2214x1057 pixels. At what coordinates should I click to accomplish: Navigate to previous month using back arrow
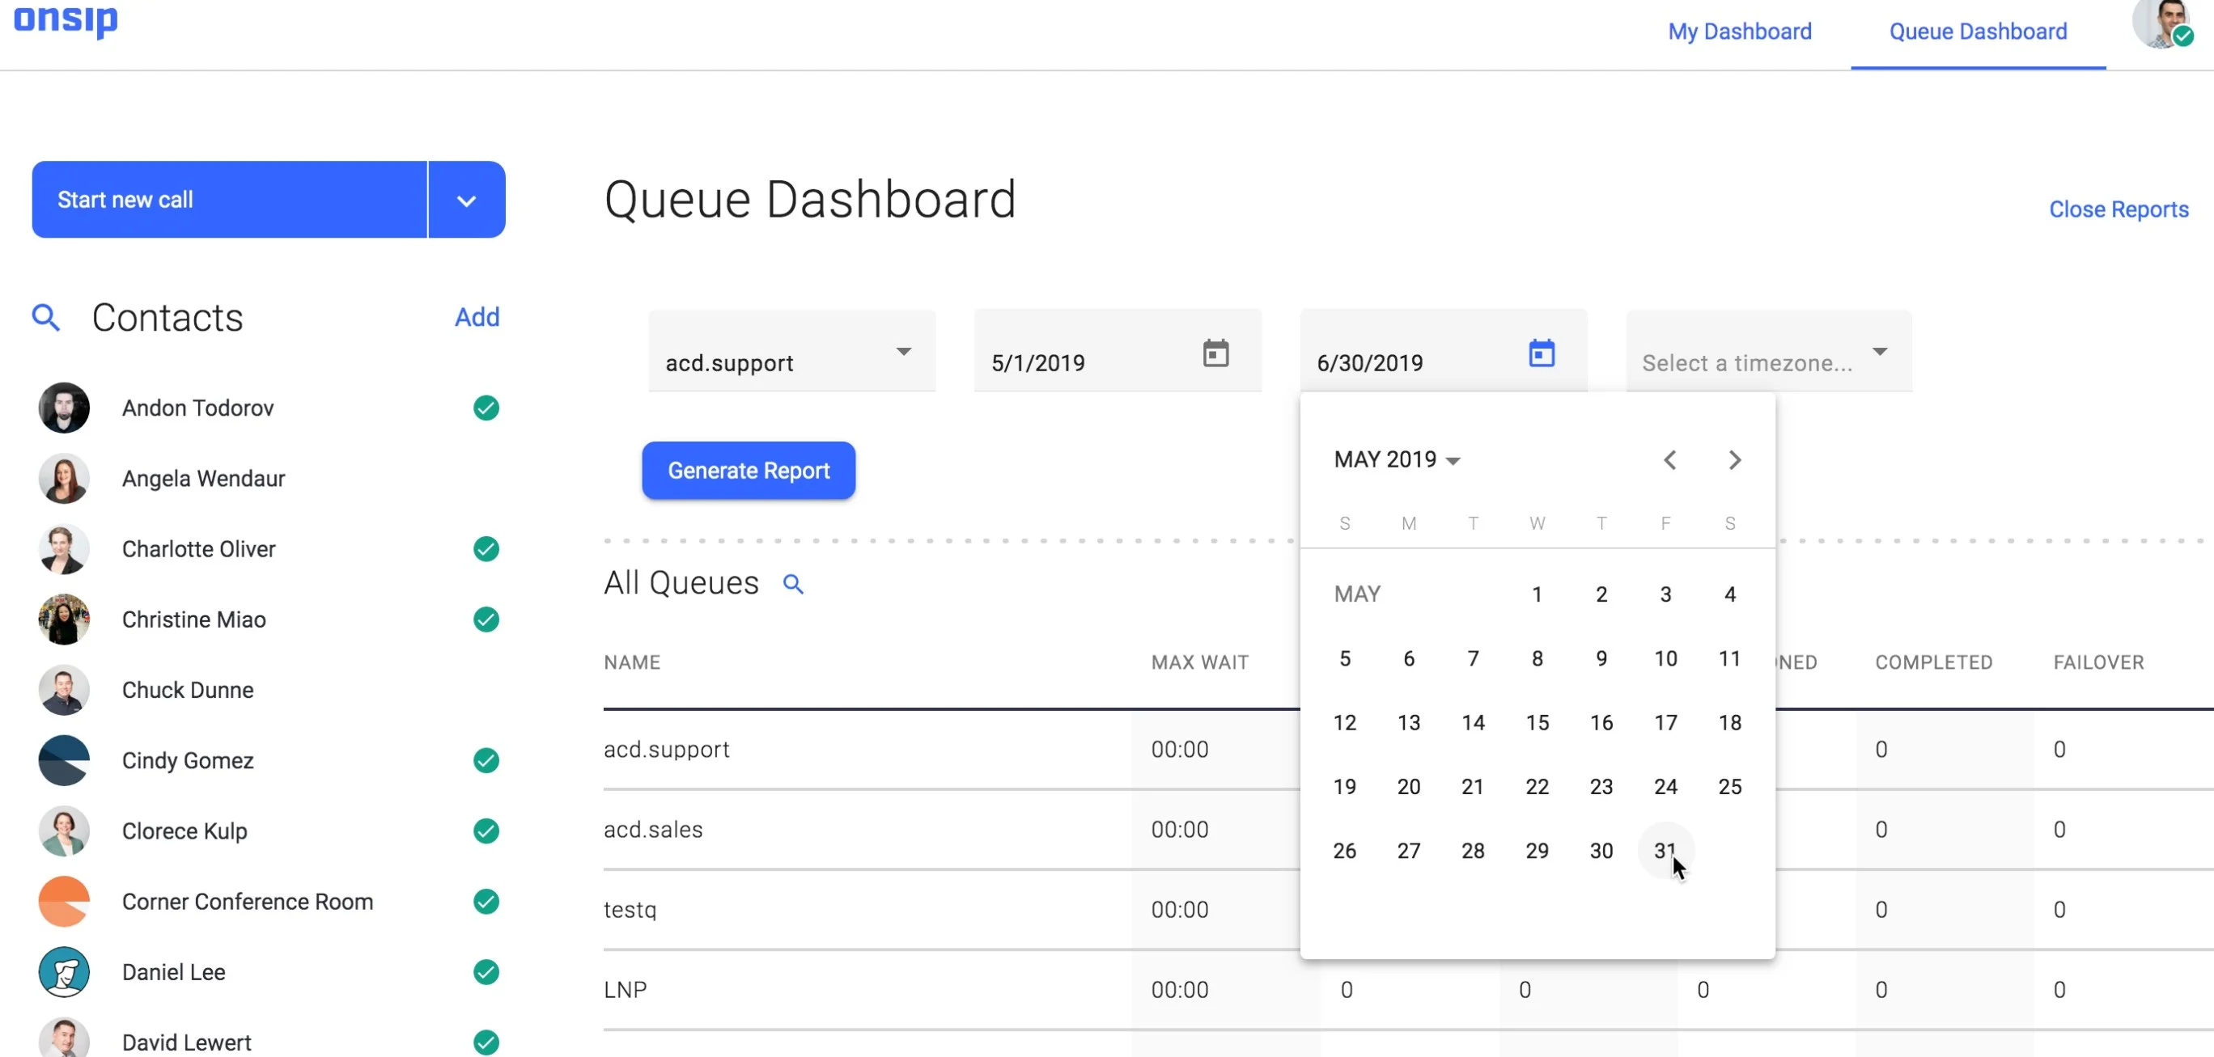(x=1670, y=460)
